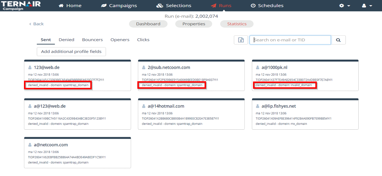This screenshot has height=176, width=382.
Task: Click person icon next to a@netcoom.com
Action: tap(30, 145)
